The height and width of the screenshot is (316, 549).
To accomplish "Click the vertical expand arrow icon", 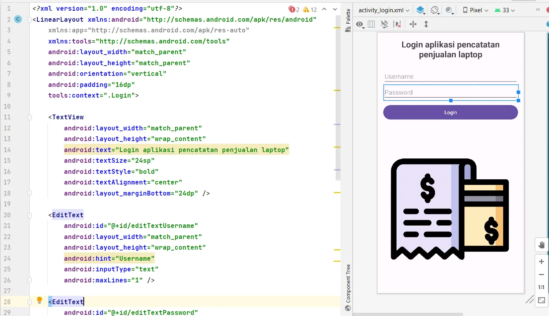I will coord(426,24).
